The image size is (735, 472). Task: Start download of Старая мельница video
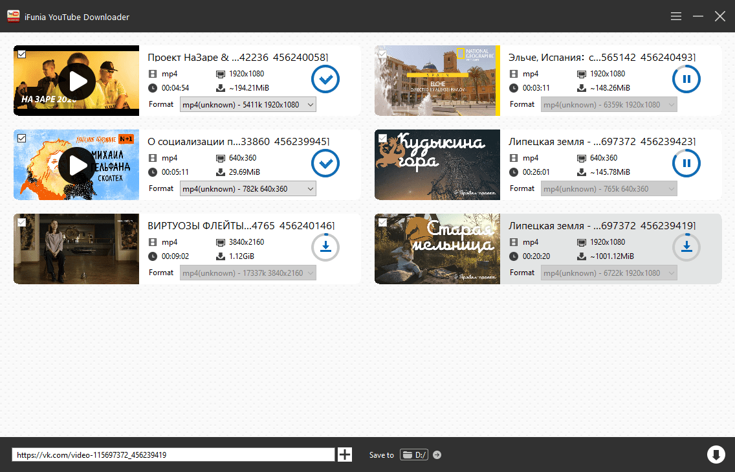point(686,247)
